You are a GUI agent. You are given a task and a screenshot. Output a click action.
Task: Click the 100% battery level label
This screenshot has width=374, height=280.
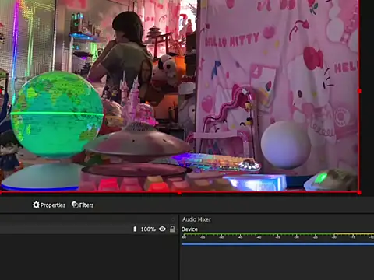click(148, 229)
